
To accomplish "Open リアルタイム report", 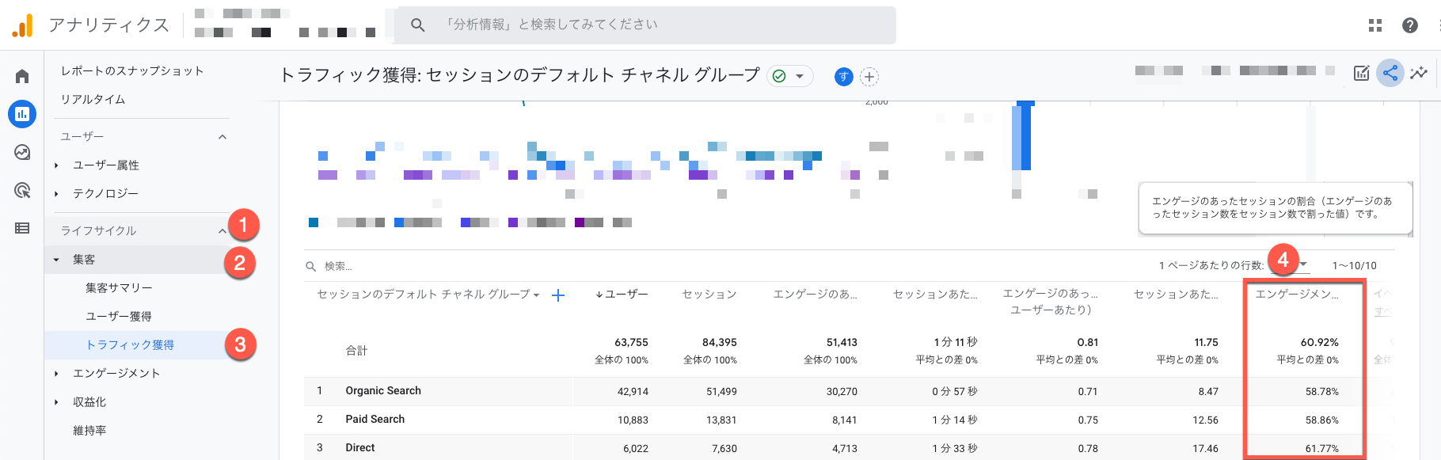I will (93, 100).
